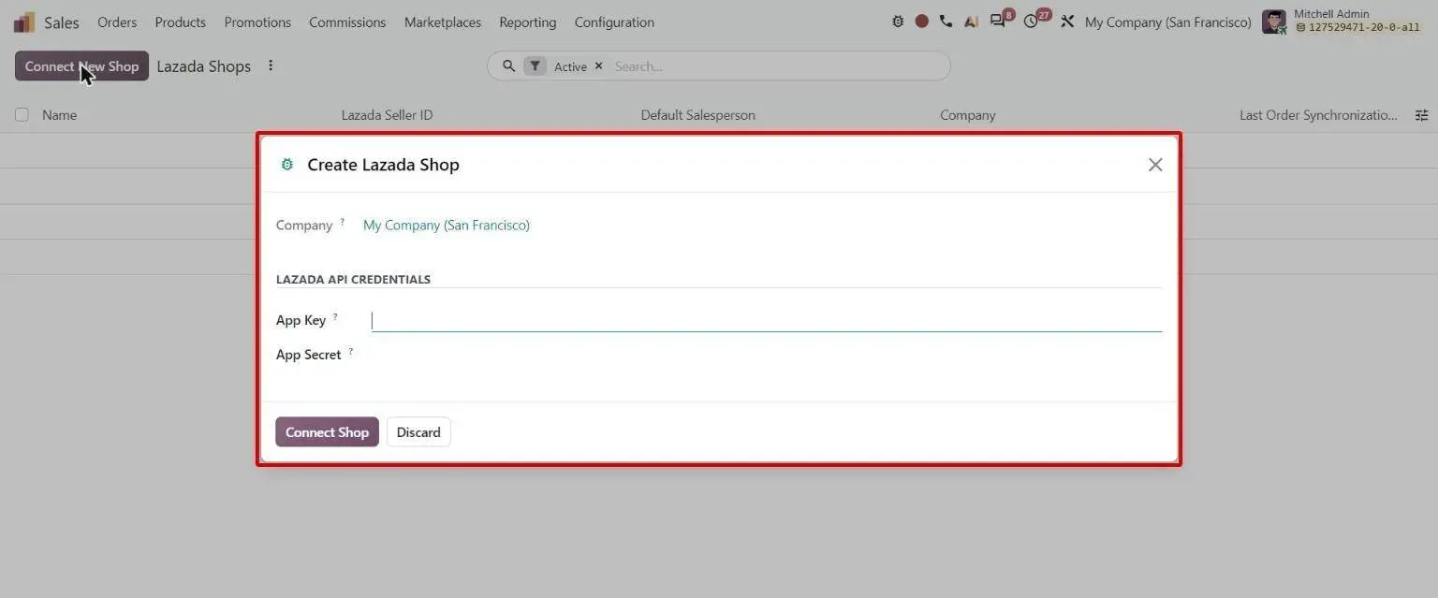Sort by Lazada Seller ID column
This screenshot has width=1438, height=598.
387,115
